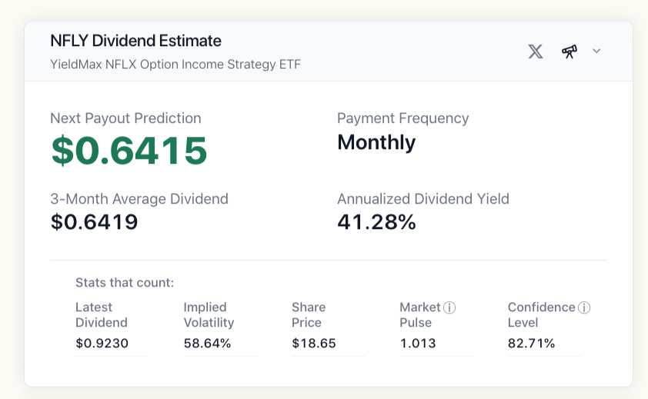
Task: Click the Annualized Dividend Yield label
Action: pos(423,199)
